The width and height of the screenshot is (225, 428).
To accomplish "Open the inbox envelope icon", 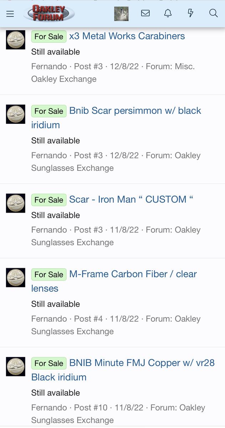I will tap(145, 14).
